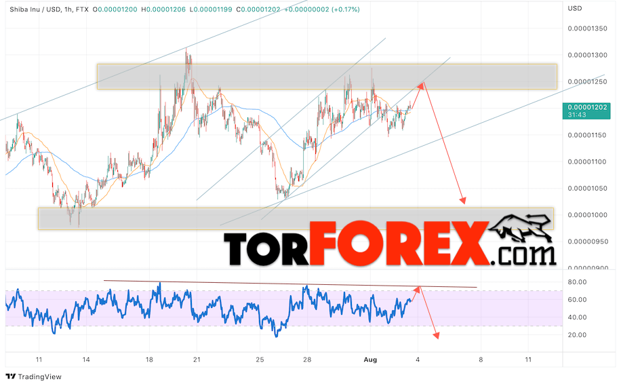Click the candle countdown timer 31:43
The width and height of the screenshot is (621, 386).
(x=577, y=115)
